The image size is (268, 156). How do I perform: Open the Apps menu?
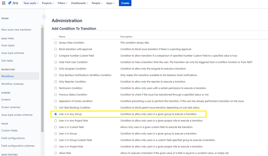[110, 3]
